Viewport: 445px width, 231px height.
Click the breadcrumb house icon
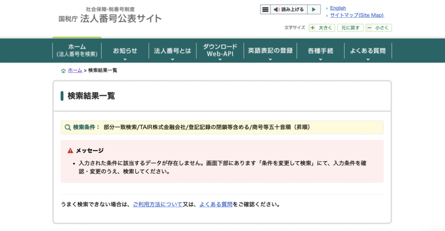(x=63, y=71)
